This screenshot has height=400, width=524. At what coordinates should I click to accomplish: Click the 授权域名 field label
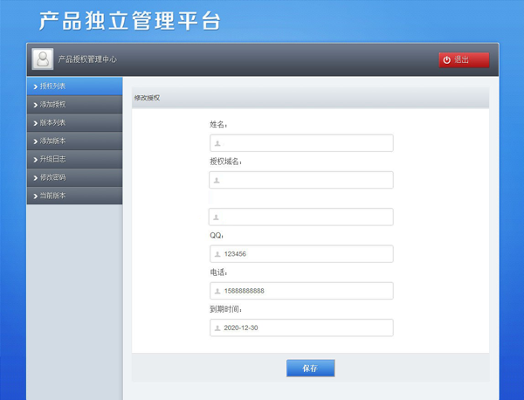[x=225, y=162]
